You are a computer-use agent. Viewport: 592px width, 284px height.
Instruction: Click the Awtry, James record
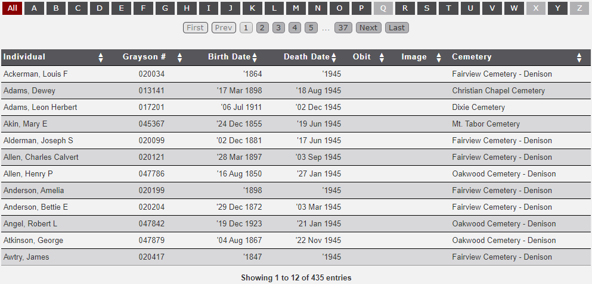point(26,257)
